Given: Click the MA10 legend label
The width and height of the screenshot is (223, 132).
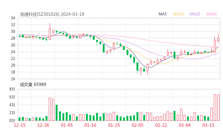Looking at the screenshot, I should point(178,14).
